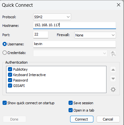The height and width of the screenshot is (125, 124).
Task: Select the Keyboard Interactive list label
Action: click(x=29, y=75)
